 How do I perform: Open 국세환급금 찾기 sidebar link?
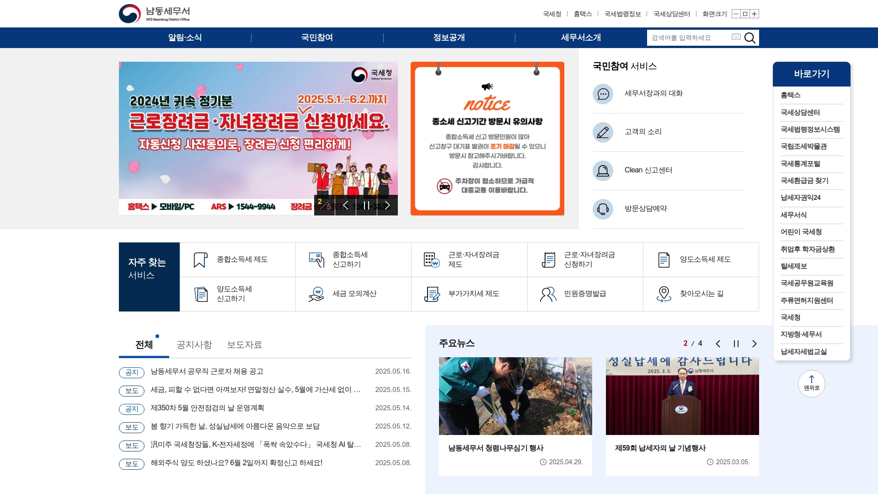(x=804, y=181)
